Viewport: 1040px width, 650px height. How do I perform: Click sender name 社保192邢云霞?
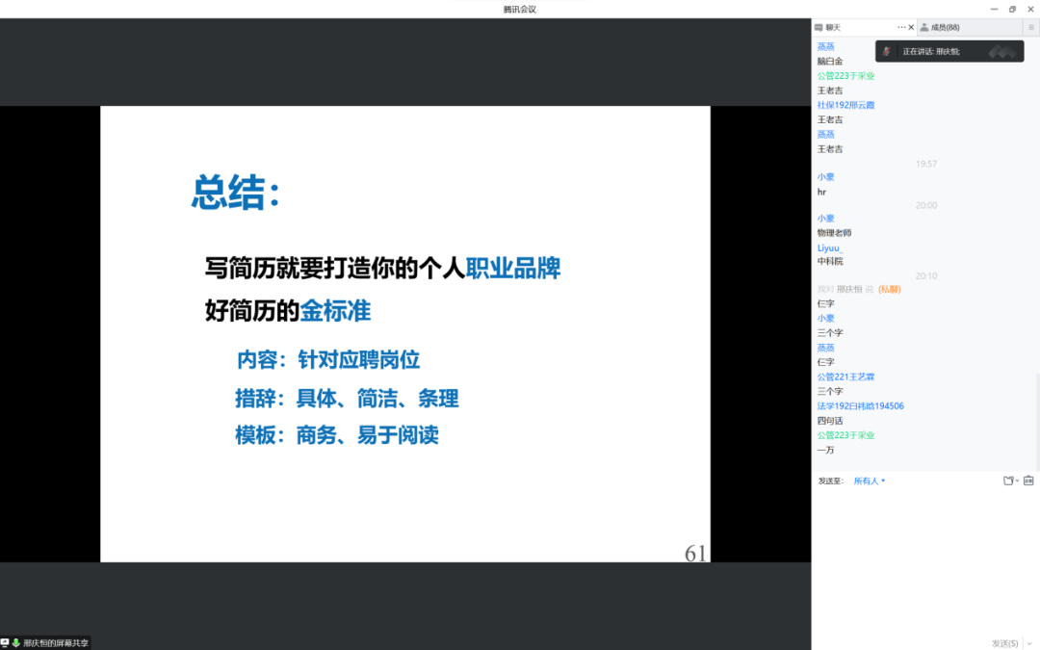tap(845, 105)
